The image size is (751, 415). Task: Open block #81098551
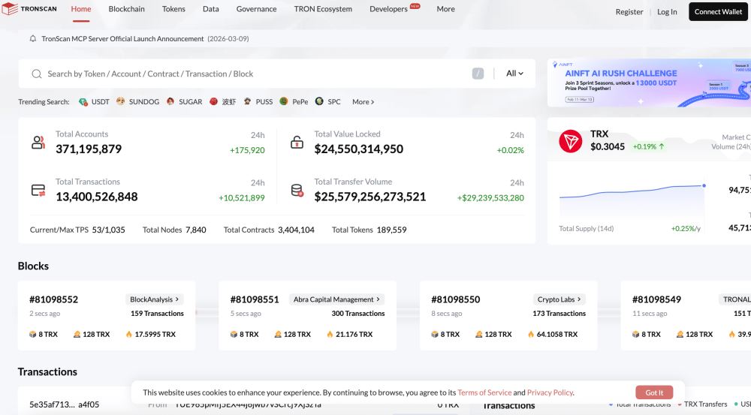click(x=255, y=299)
